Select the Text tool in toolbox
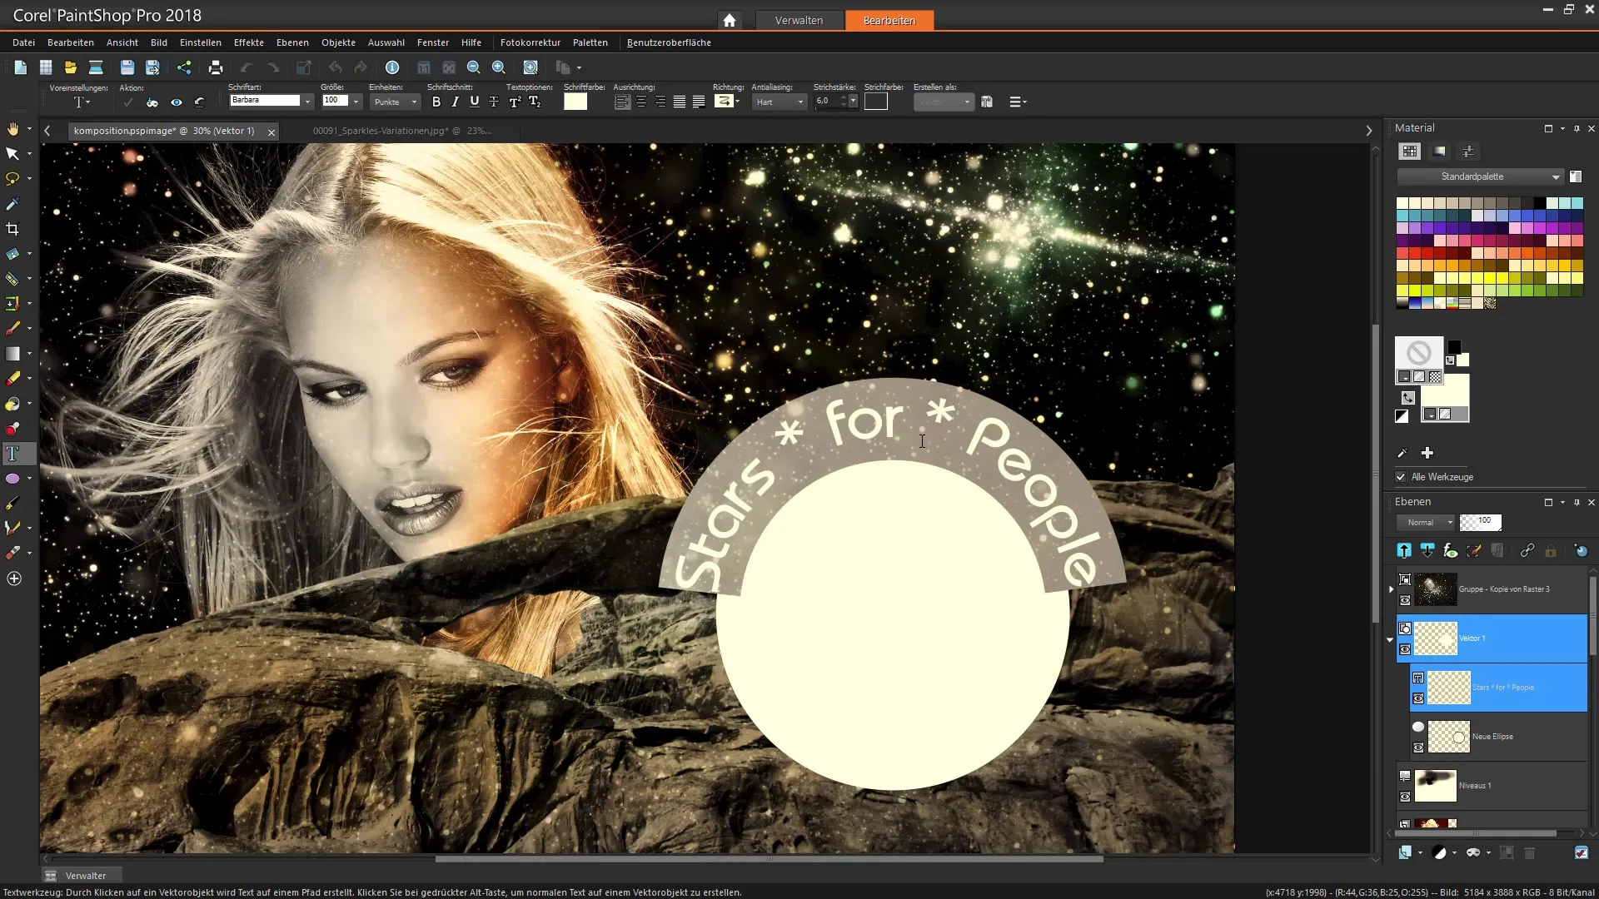1599x899 pixels. pyautogui.click(x=12, y=454)
